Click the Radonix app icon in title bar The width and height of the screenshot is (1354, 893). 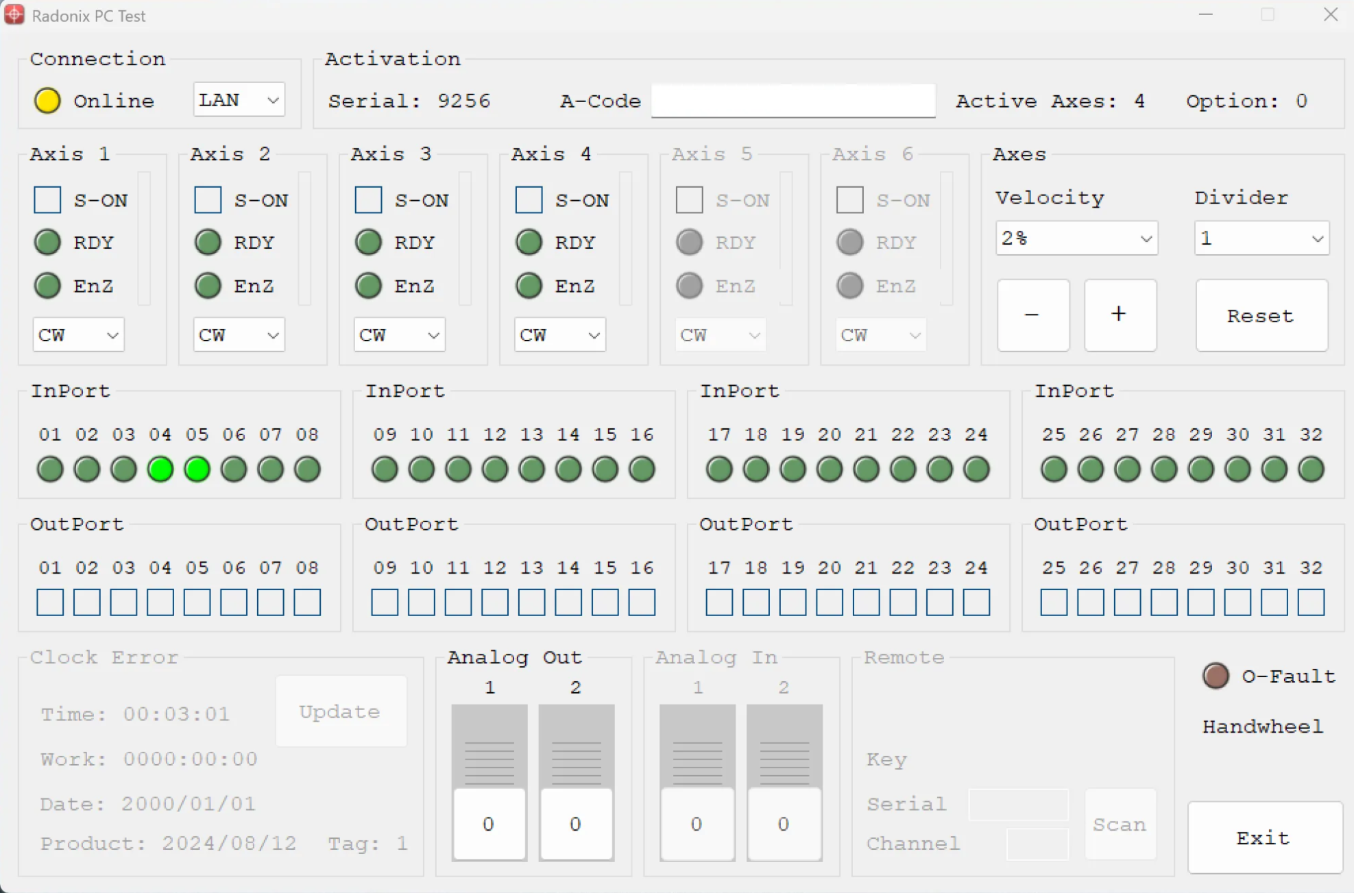click(14, 15)
